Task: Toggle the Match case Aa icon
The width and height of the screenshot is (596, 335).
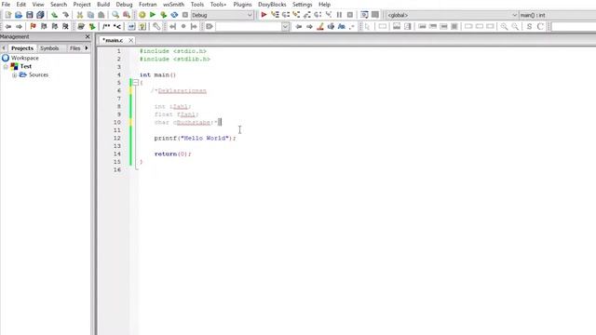Action: point(342,26)
